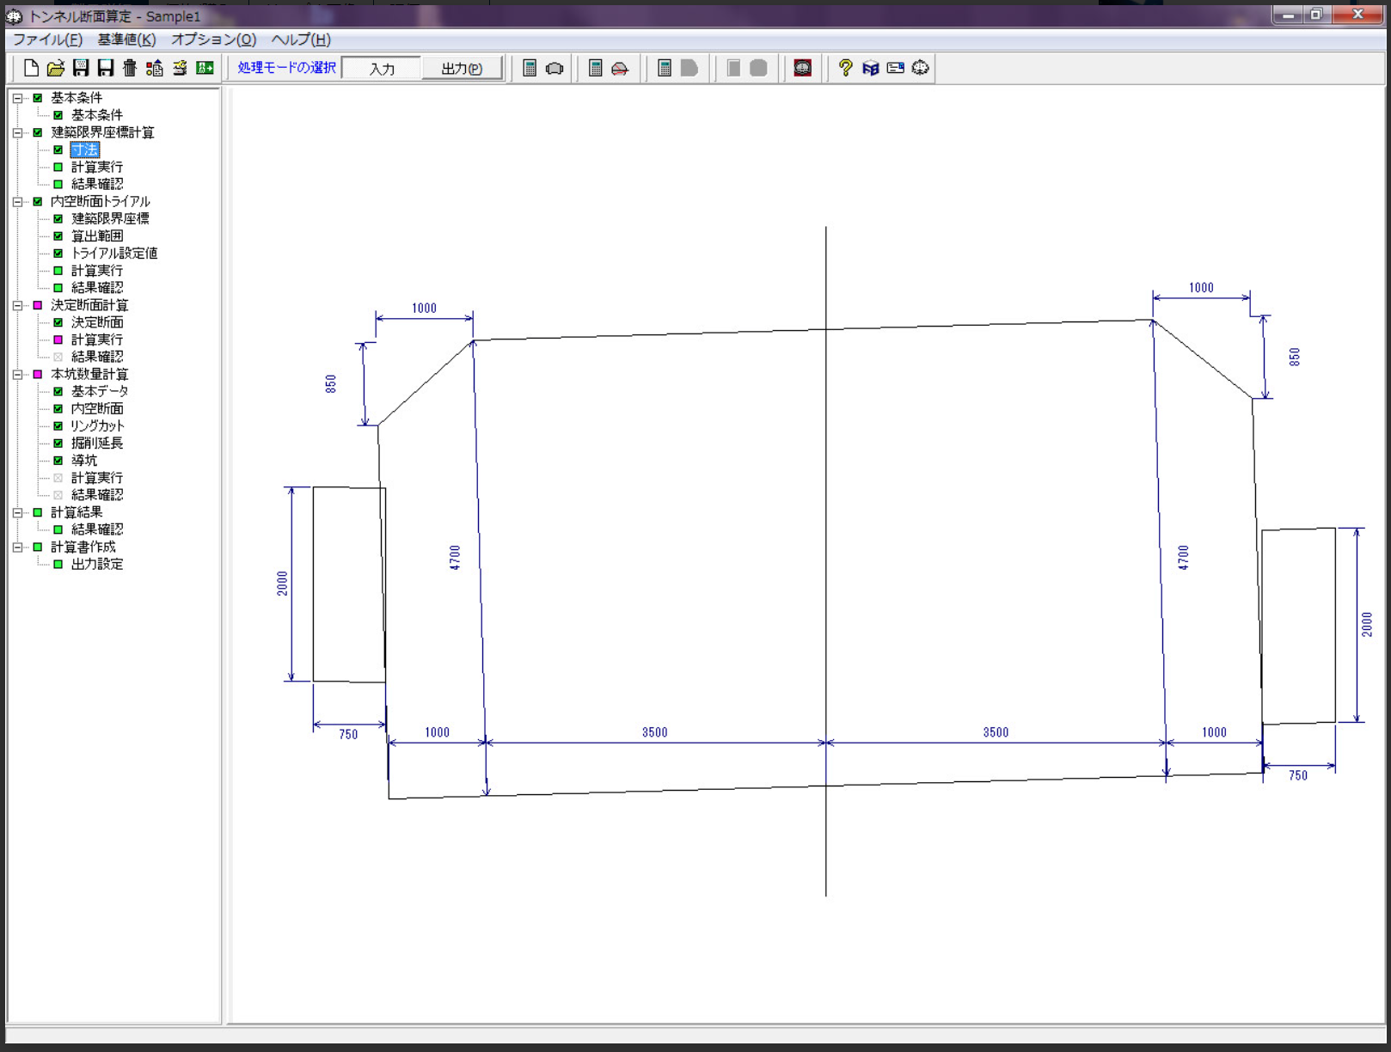Collapse the 内空断面トライアル tree node
The height and width of the screenshot is (1052, 1391).
coord(17,202)
